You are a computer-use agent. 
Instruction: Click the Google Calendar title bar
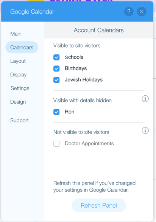pyautogui.click(x=77, y=12)
